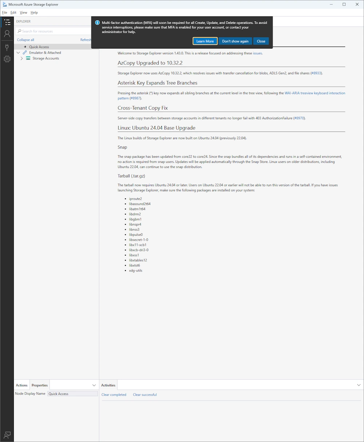The width and height of the screenshot is (364, 442).
Task: Click the Clear completed link
Action: click(x=114, y=395)
